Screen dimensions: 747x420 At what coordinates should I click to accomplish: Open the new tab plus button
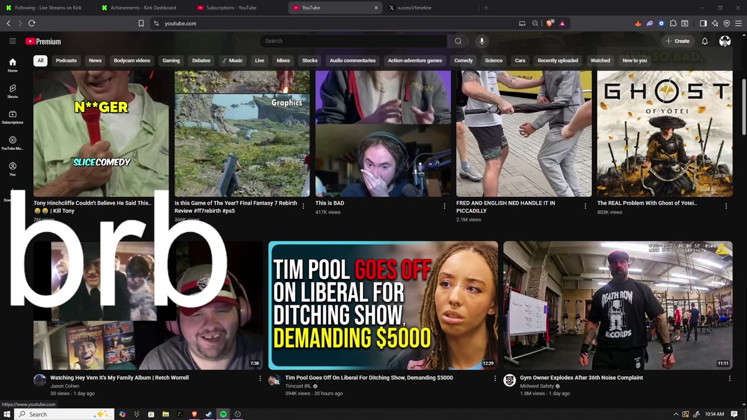pyautogui.click(x=486, y=8)
